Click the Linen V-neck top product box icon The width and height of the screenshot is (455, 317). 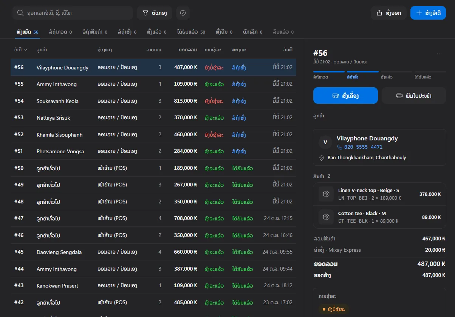(326, 194)
